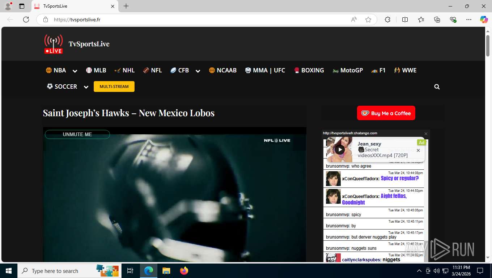Open the tvsportslivefr.chatango.com link
492x278 pixels.
click(350, 133)
